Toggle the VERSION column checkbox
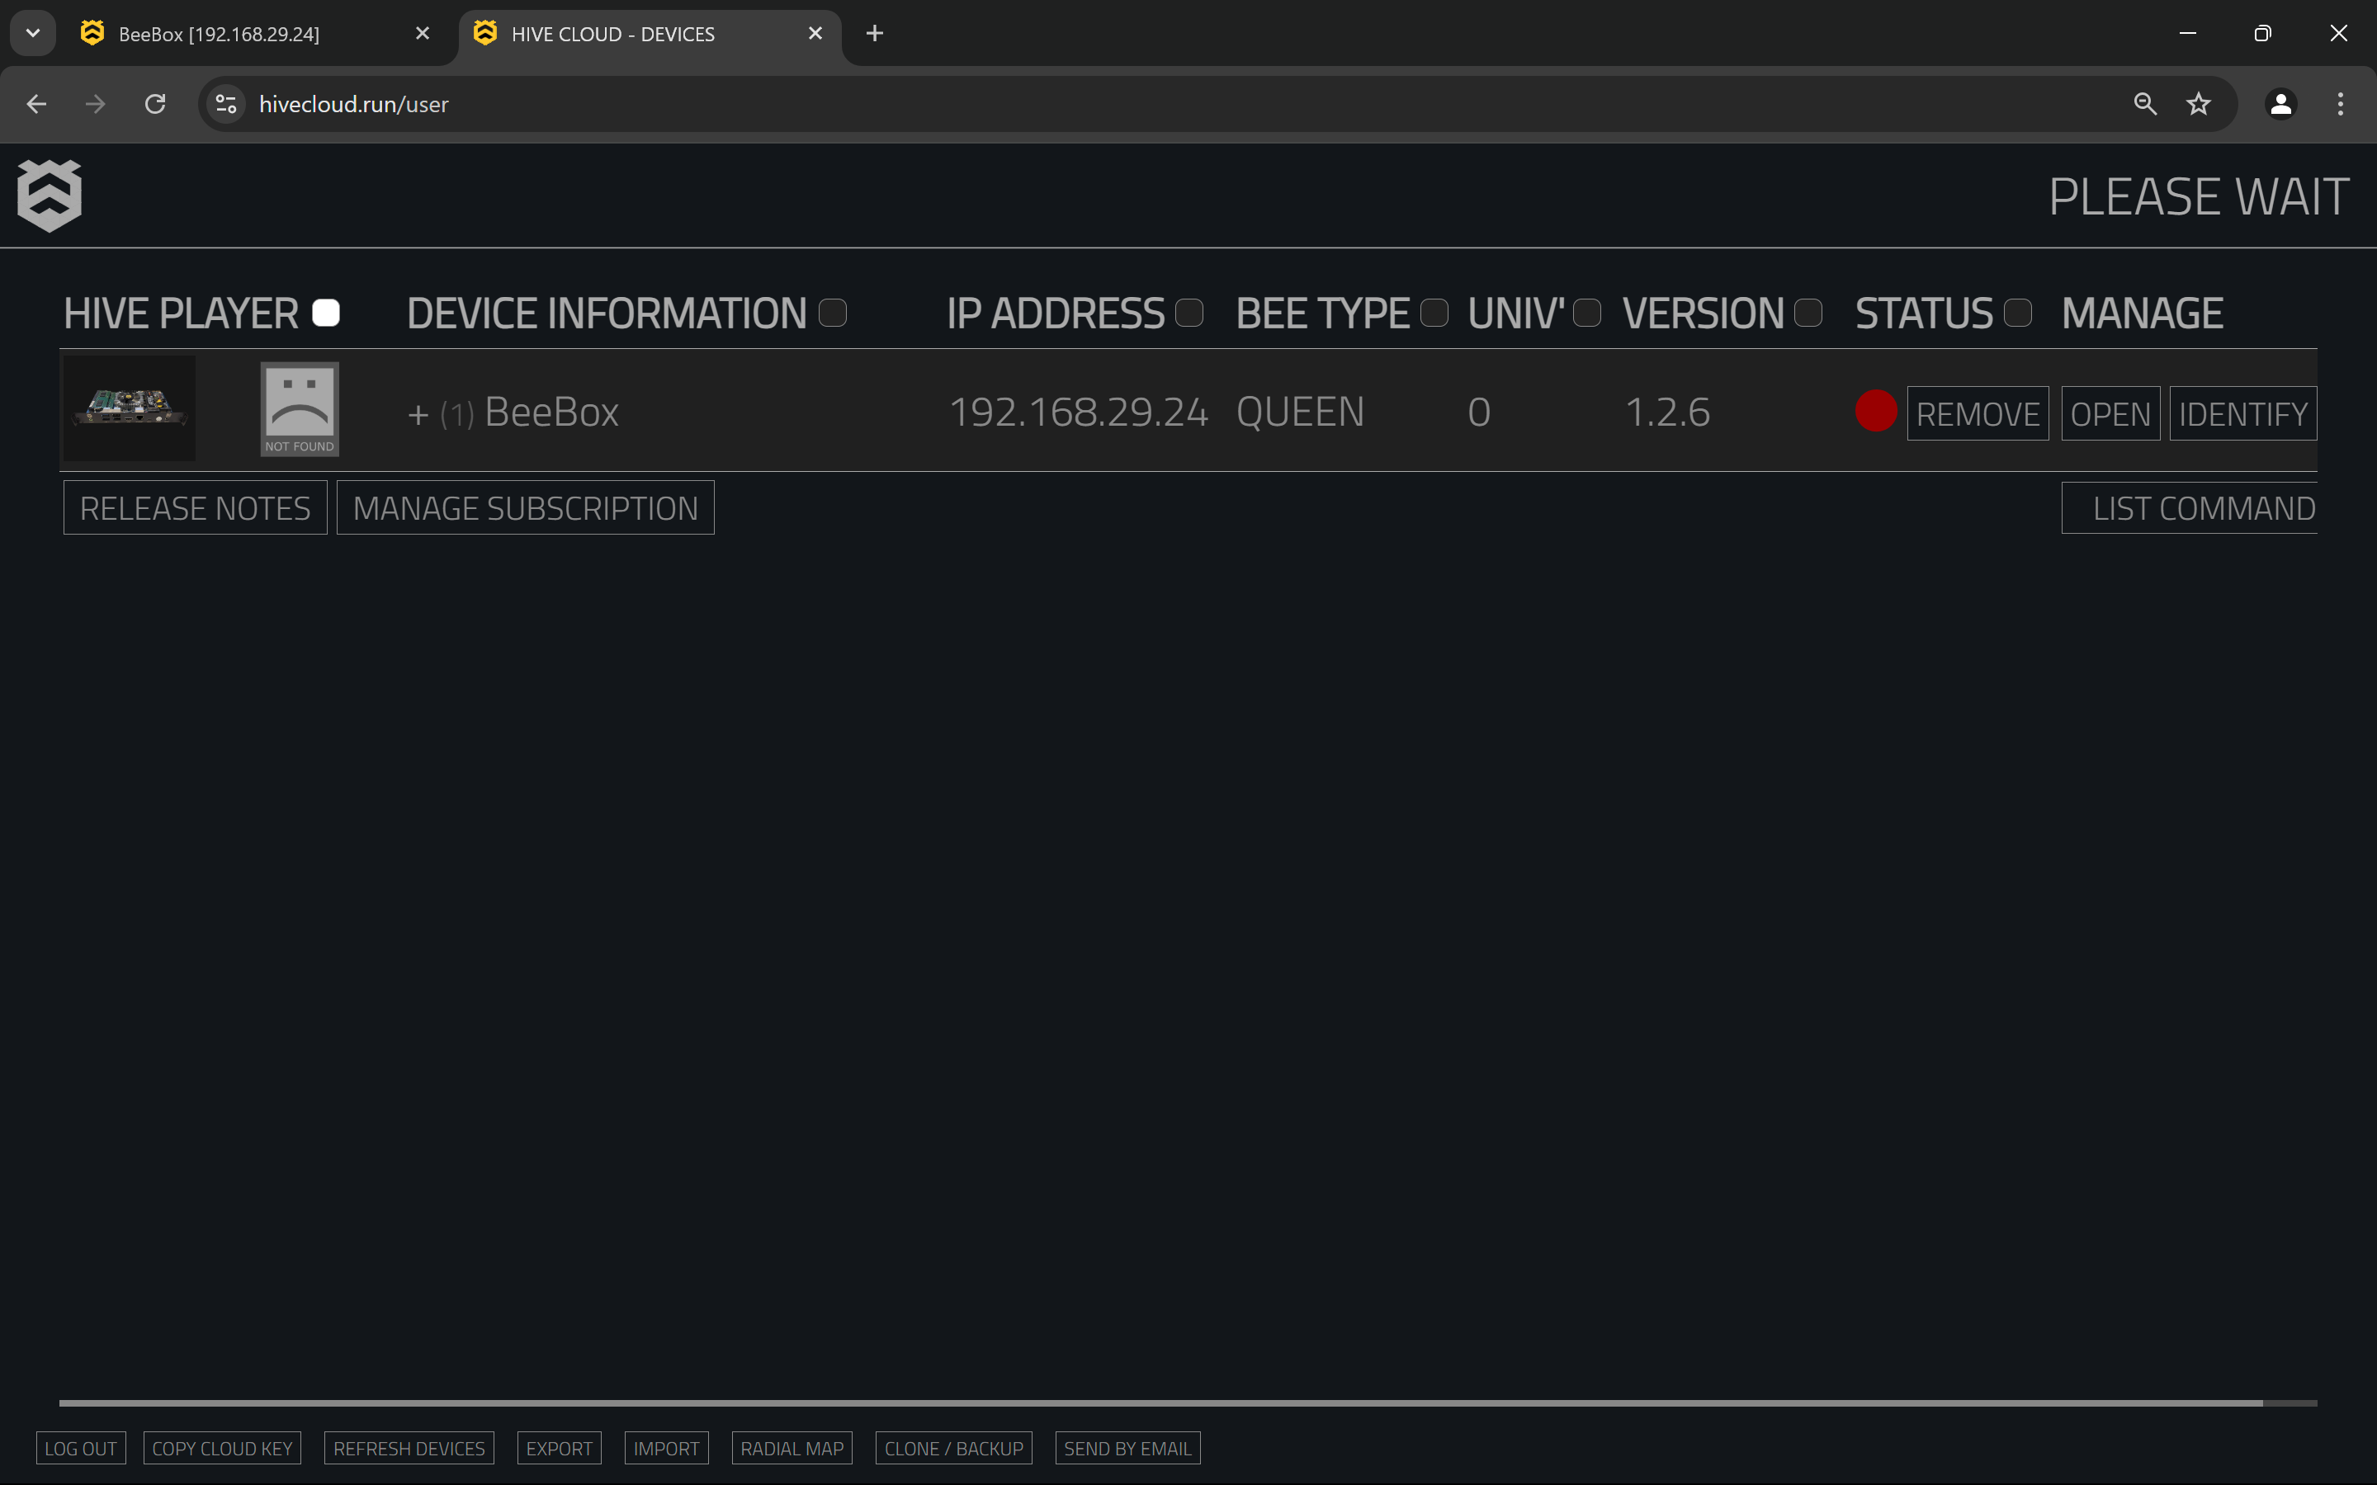 coord(1808,313)
